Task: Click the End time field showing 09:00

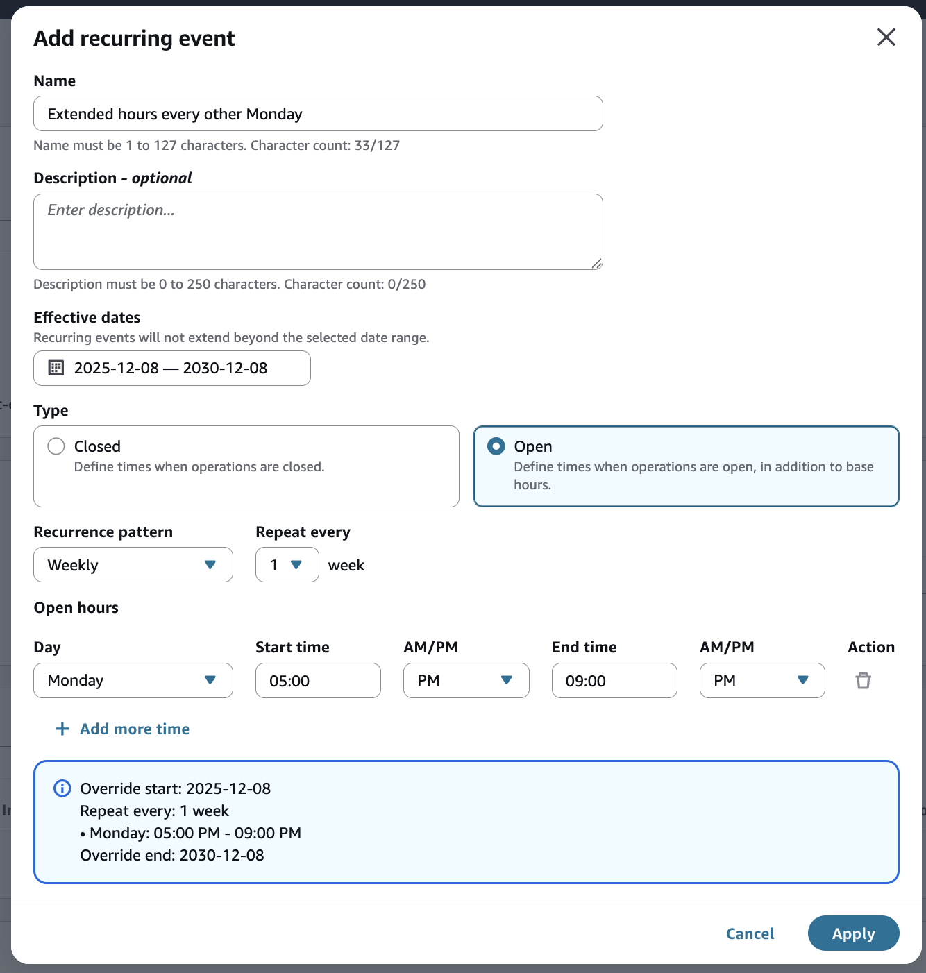Action: pos(614,681)
